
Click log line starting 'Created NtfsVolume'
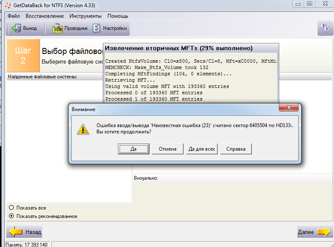click(x=191, y=61)
